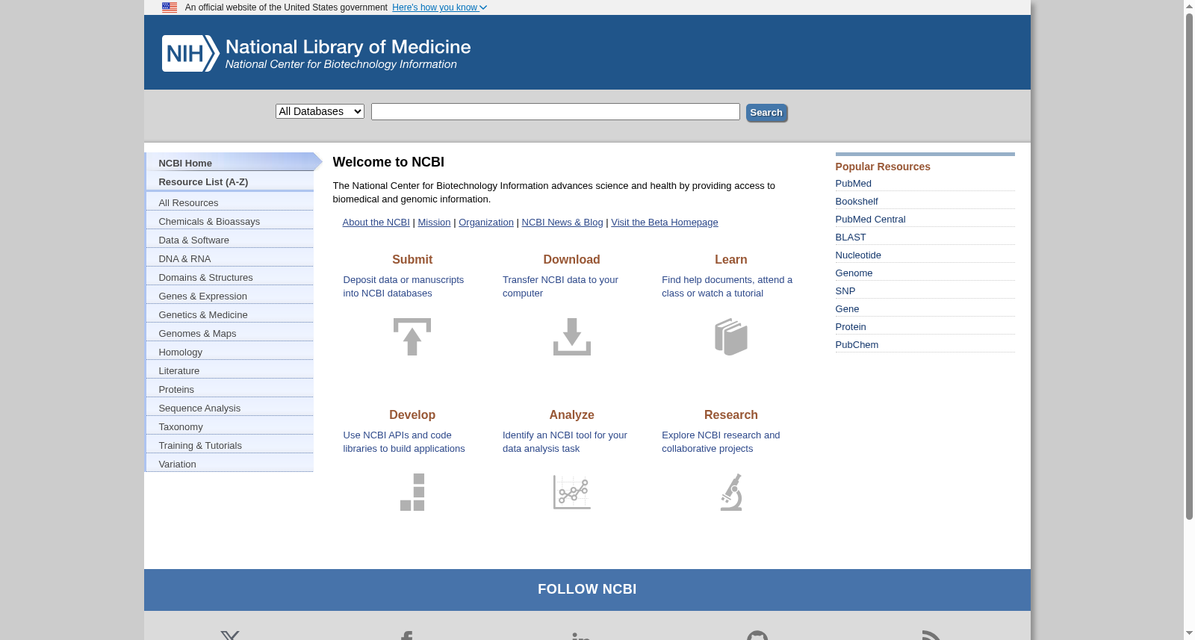Open Transfer NCBI data to your computer
Viewport: 1195px width, 640px height.
560,287
